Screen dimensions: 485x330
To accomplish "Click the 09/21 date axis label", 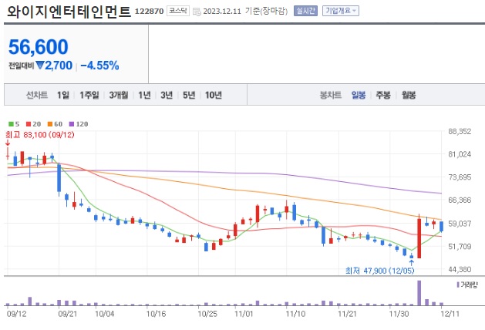I will tap(67, 314).
